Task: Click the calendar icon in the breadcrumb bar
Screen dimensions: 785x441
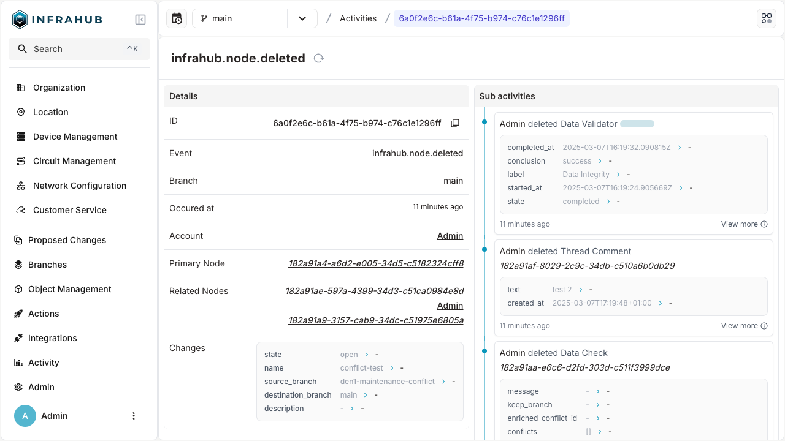Action: tap(177, 18)
